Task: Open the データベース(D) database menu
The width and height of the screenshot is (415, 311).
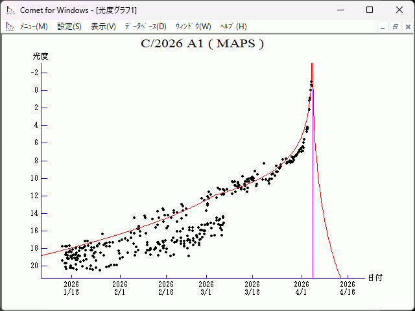Action: (145, 27)
